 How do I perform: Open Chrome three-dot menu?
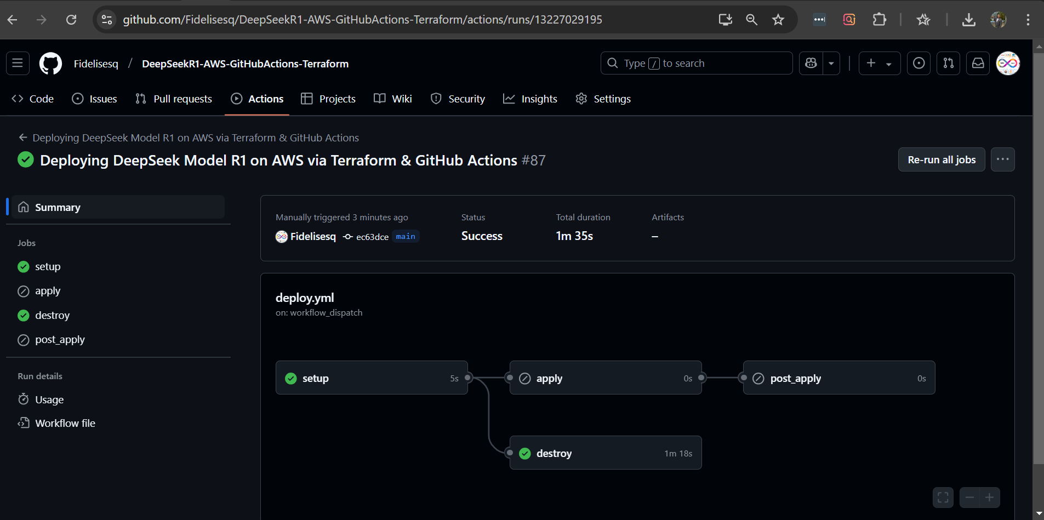click(1028, 20)
